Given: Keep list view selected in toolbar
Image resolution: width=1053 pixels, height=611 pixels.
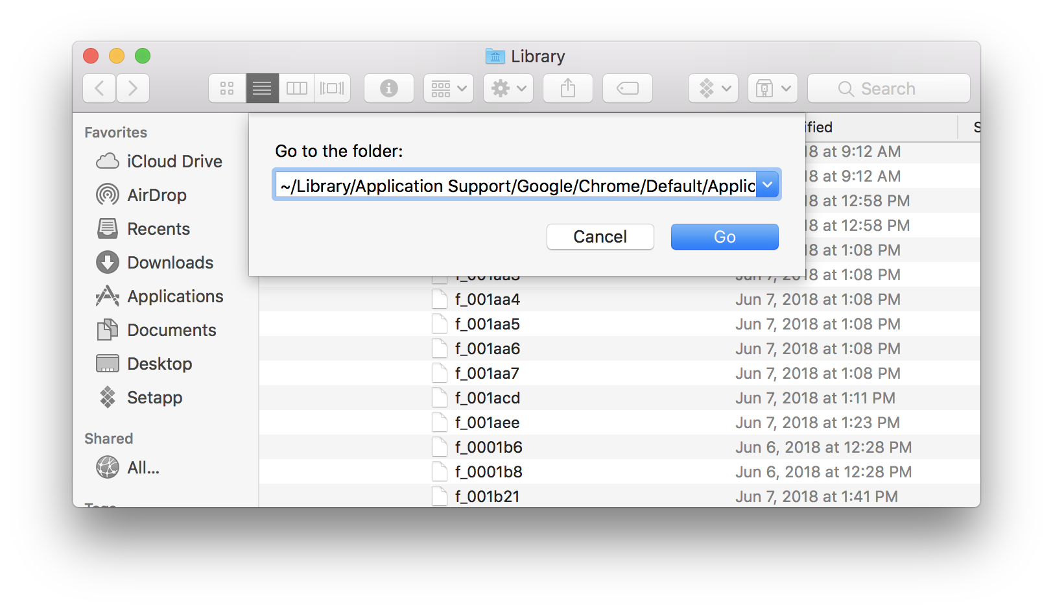Looking at the screenshot, I should click(262, 88).
